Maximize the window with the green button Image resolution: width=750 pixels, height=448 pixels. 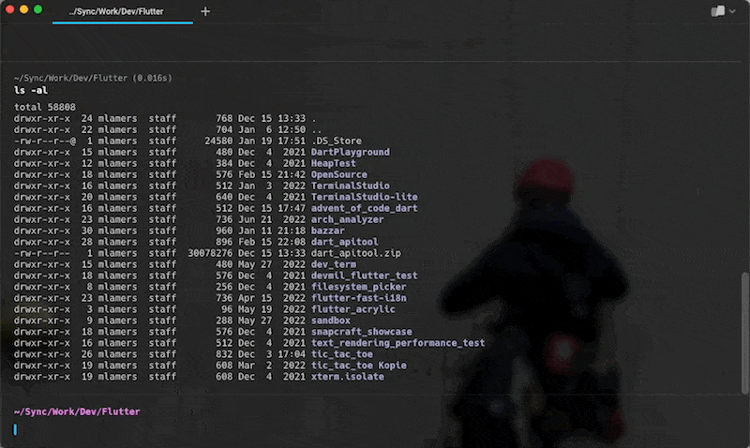pos(37,9)
